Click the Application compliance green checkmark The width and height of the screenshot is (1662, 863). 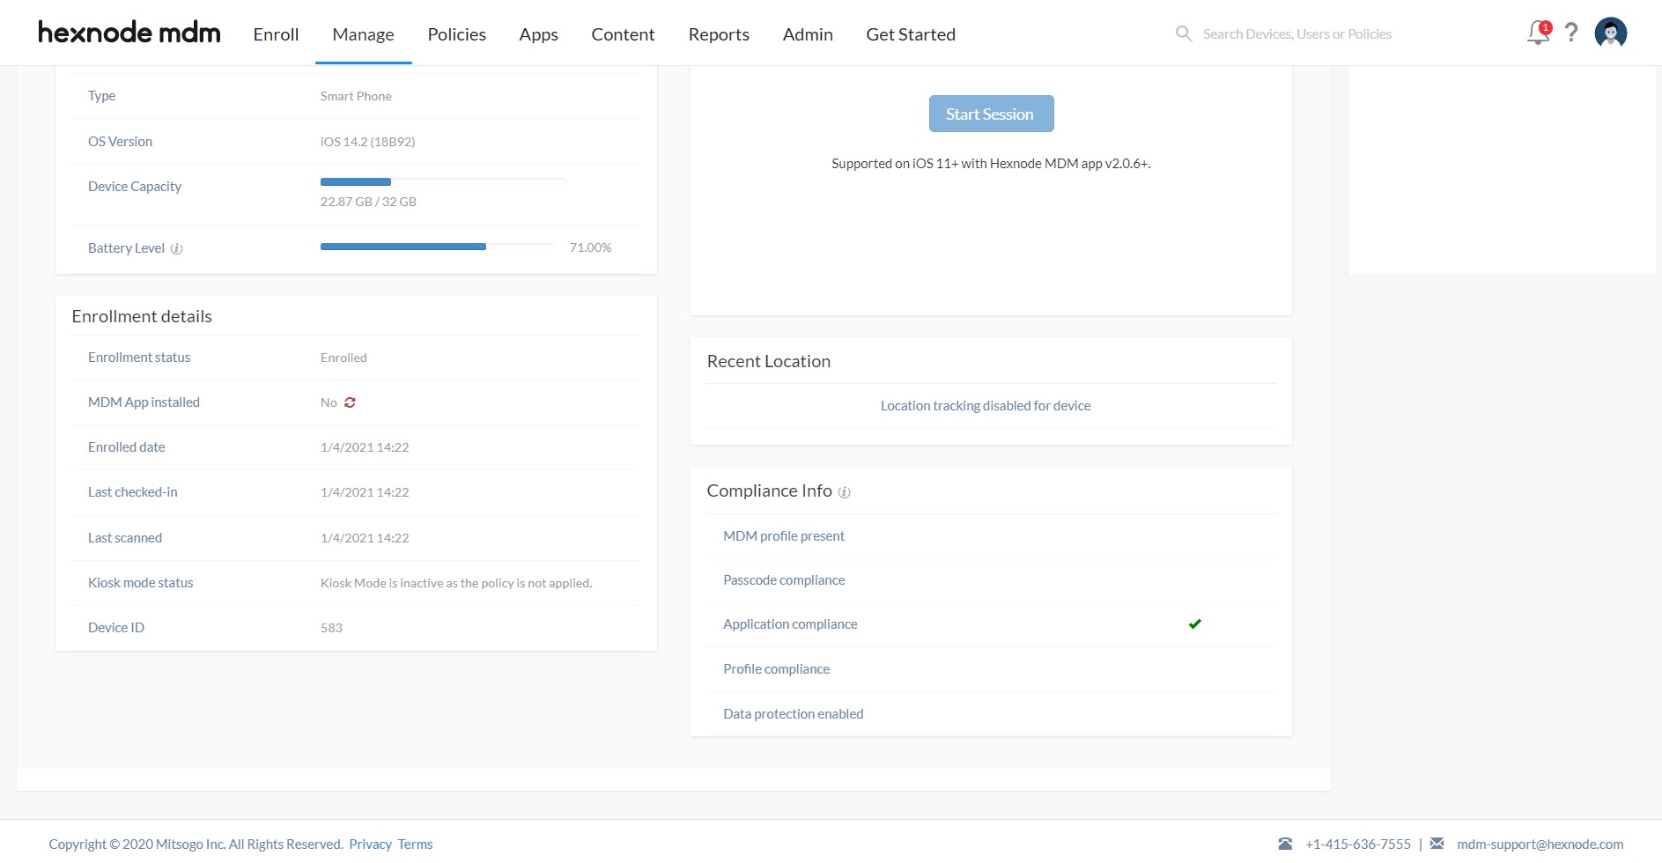pyautogui.click(x=1194, y=624)
